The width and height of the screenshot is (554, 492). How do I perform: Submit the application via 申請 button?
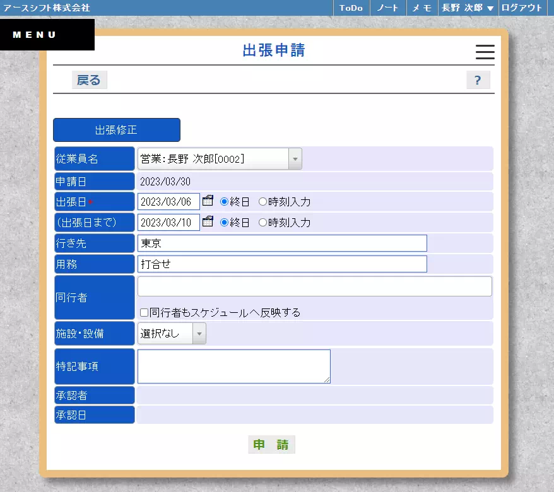(x=271, y=444)
